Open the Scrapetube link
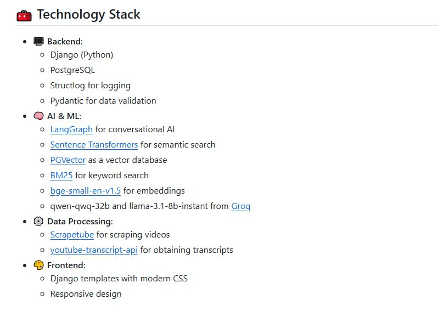Image resolution: width=438 pixels, height=311 pixels. point(72,235)
